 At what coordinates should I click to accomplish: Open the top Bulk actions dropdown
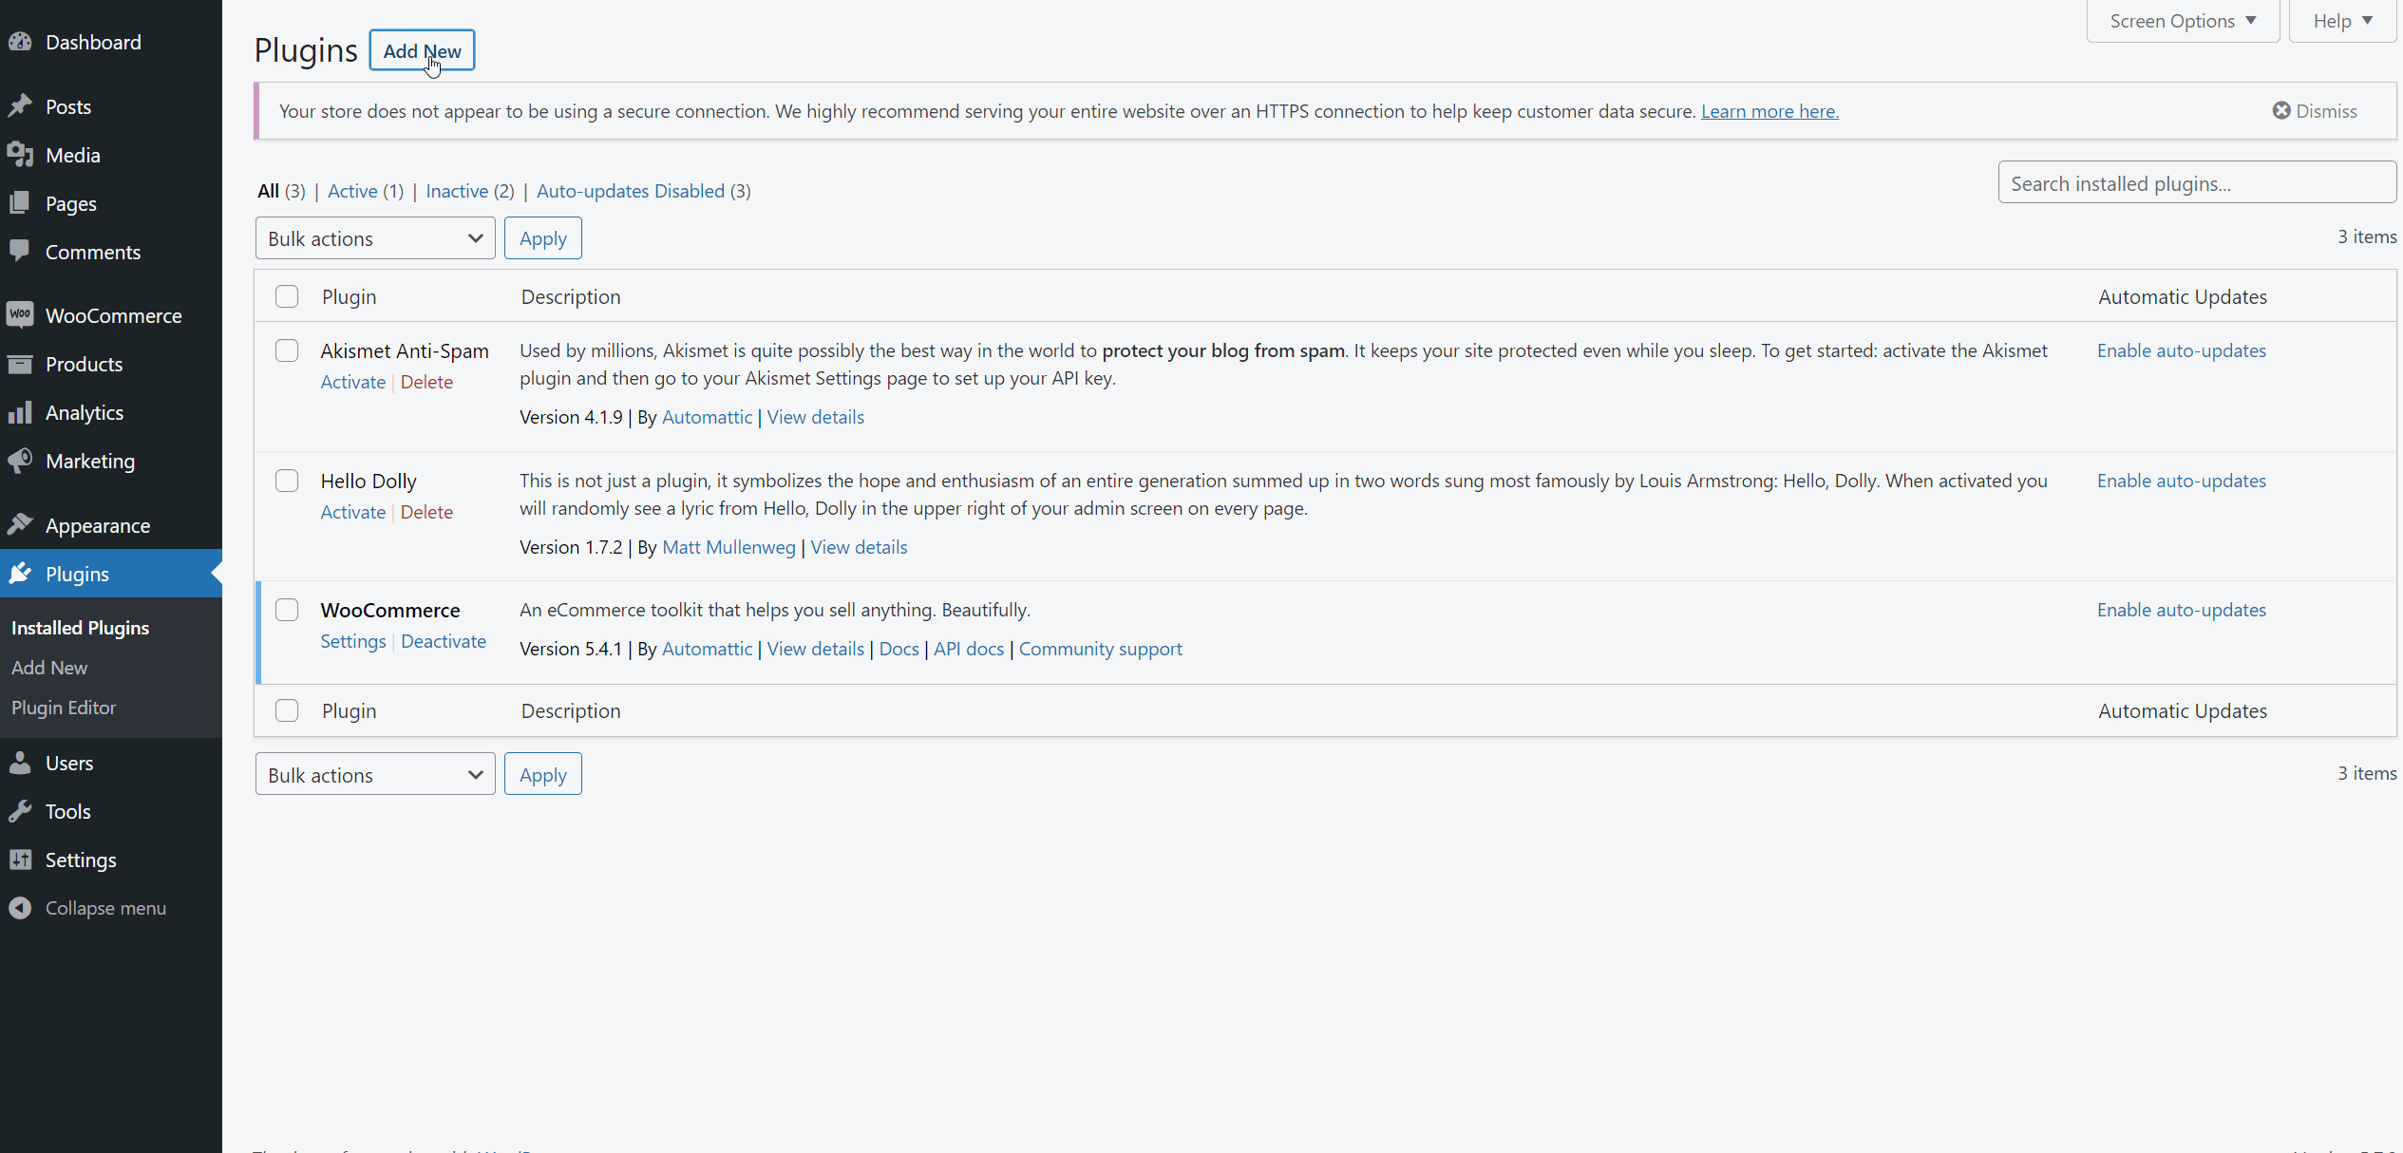(x=375, y=238)
